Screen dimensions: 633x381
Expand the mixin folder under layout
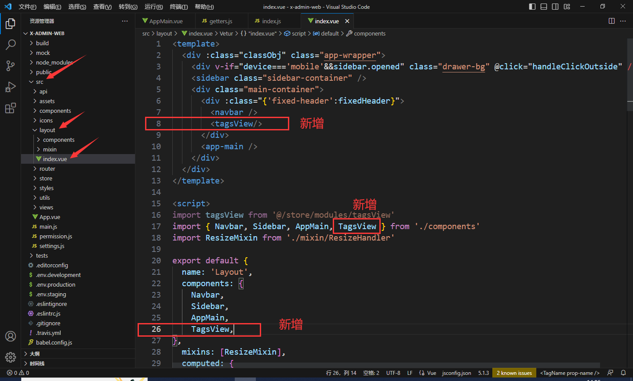coord(78,149)
